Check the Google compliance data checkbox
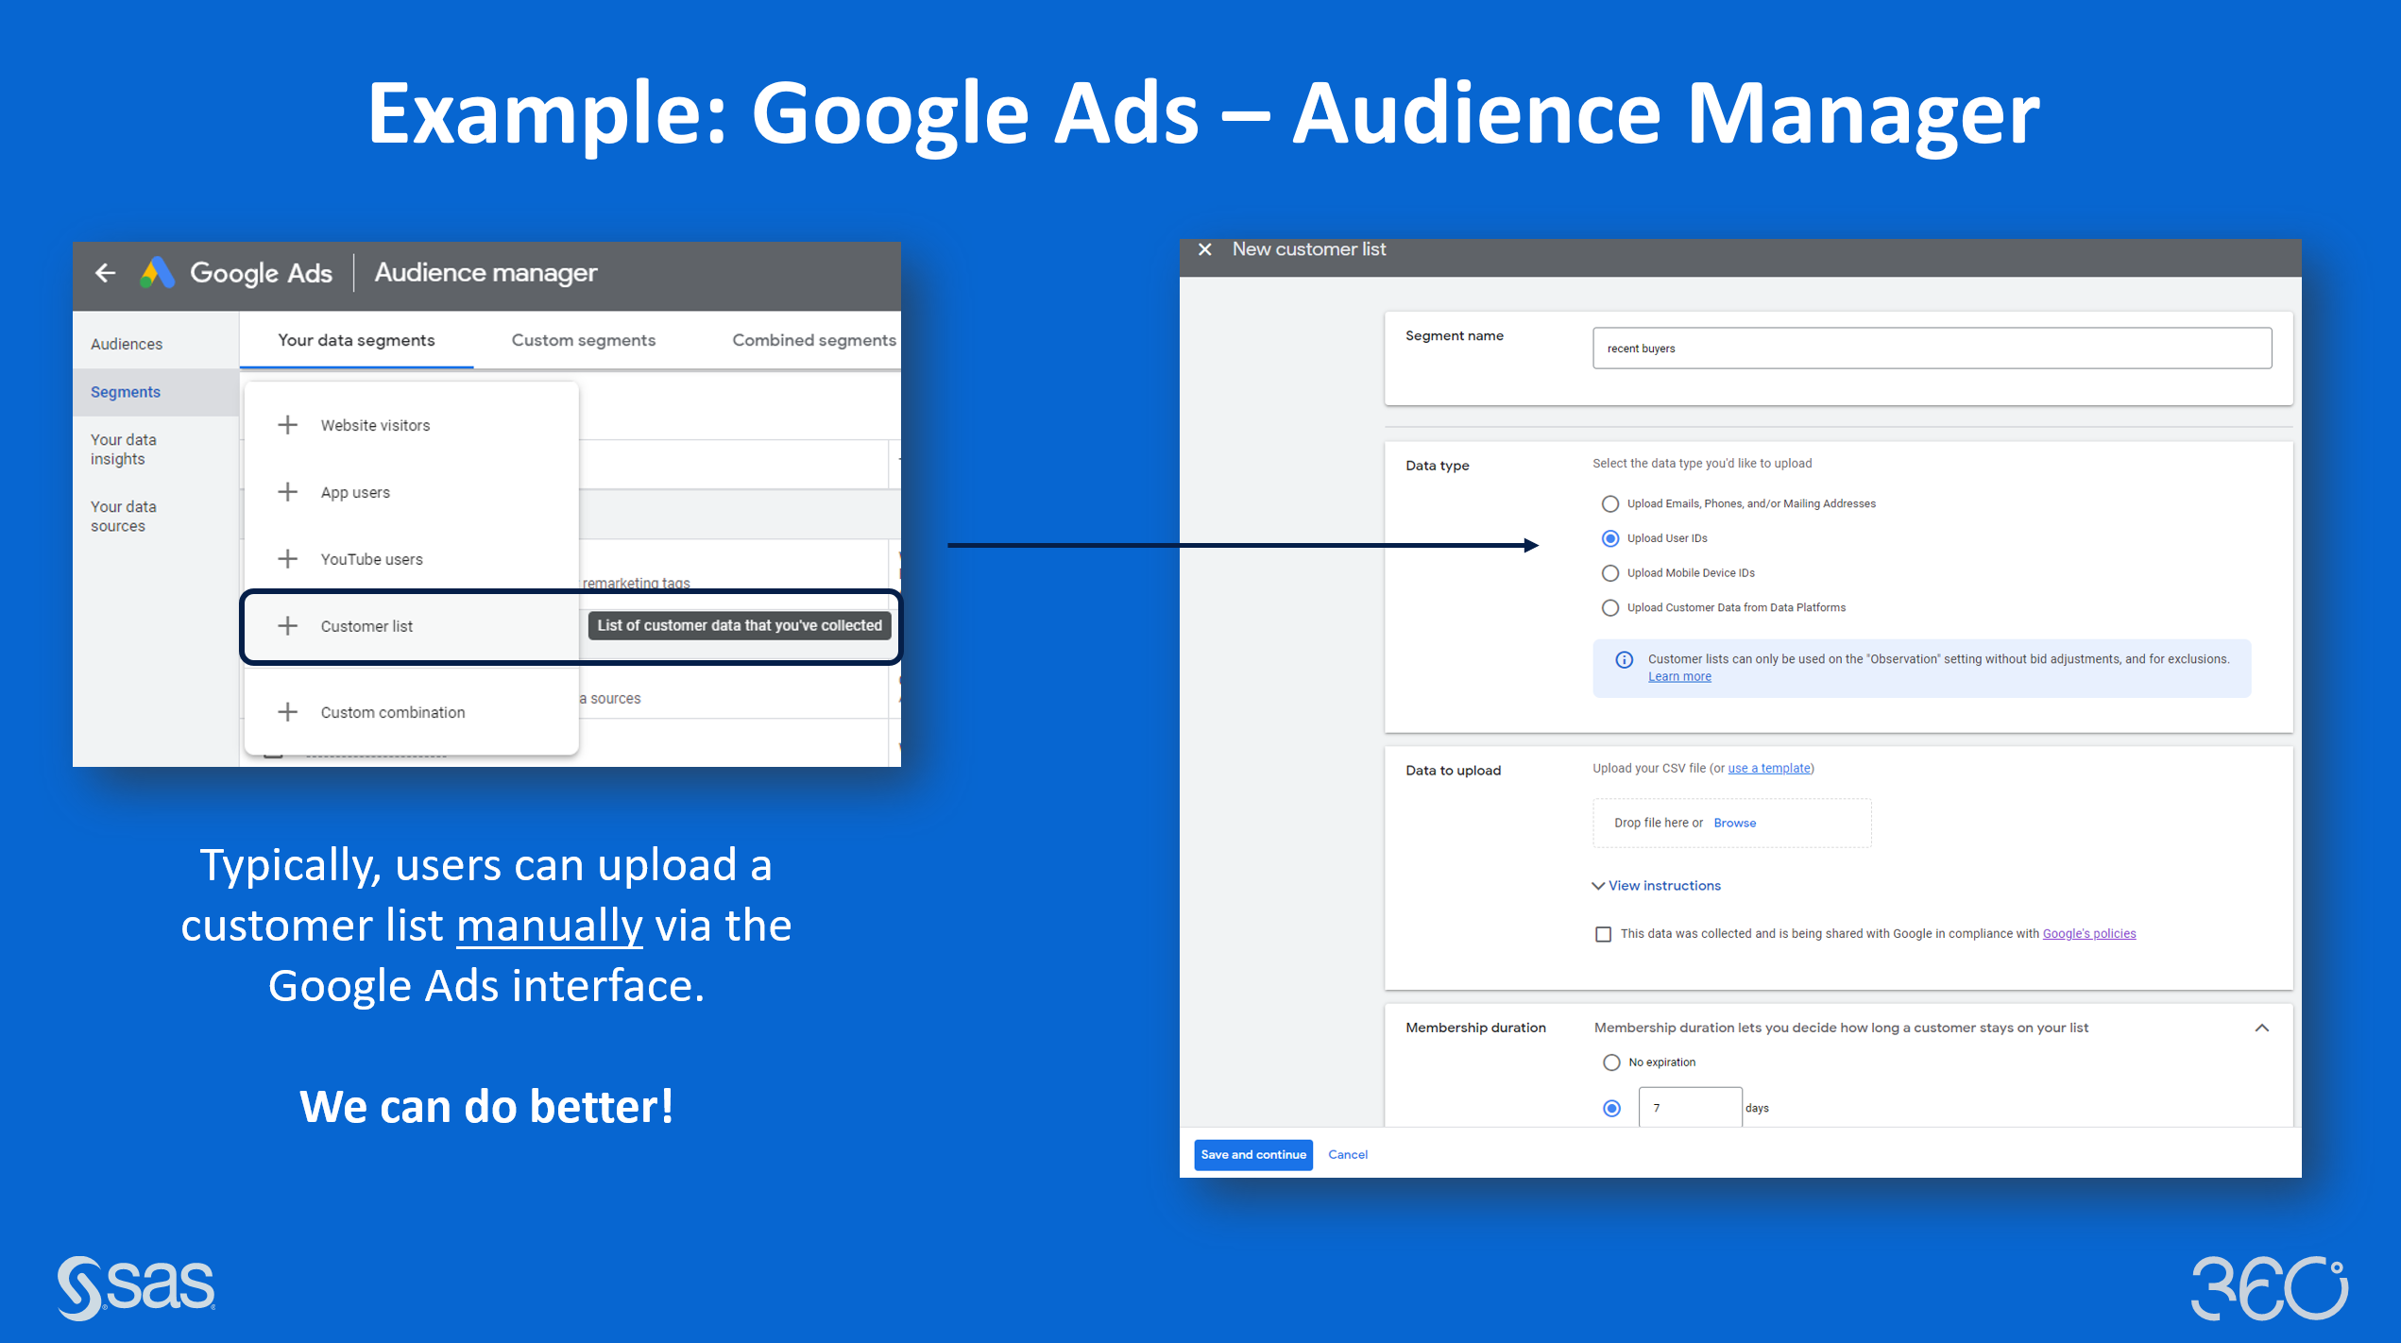Screen dimensions: 2401x1343 (x=1603, y=933)
